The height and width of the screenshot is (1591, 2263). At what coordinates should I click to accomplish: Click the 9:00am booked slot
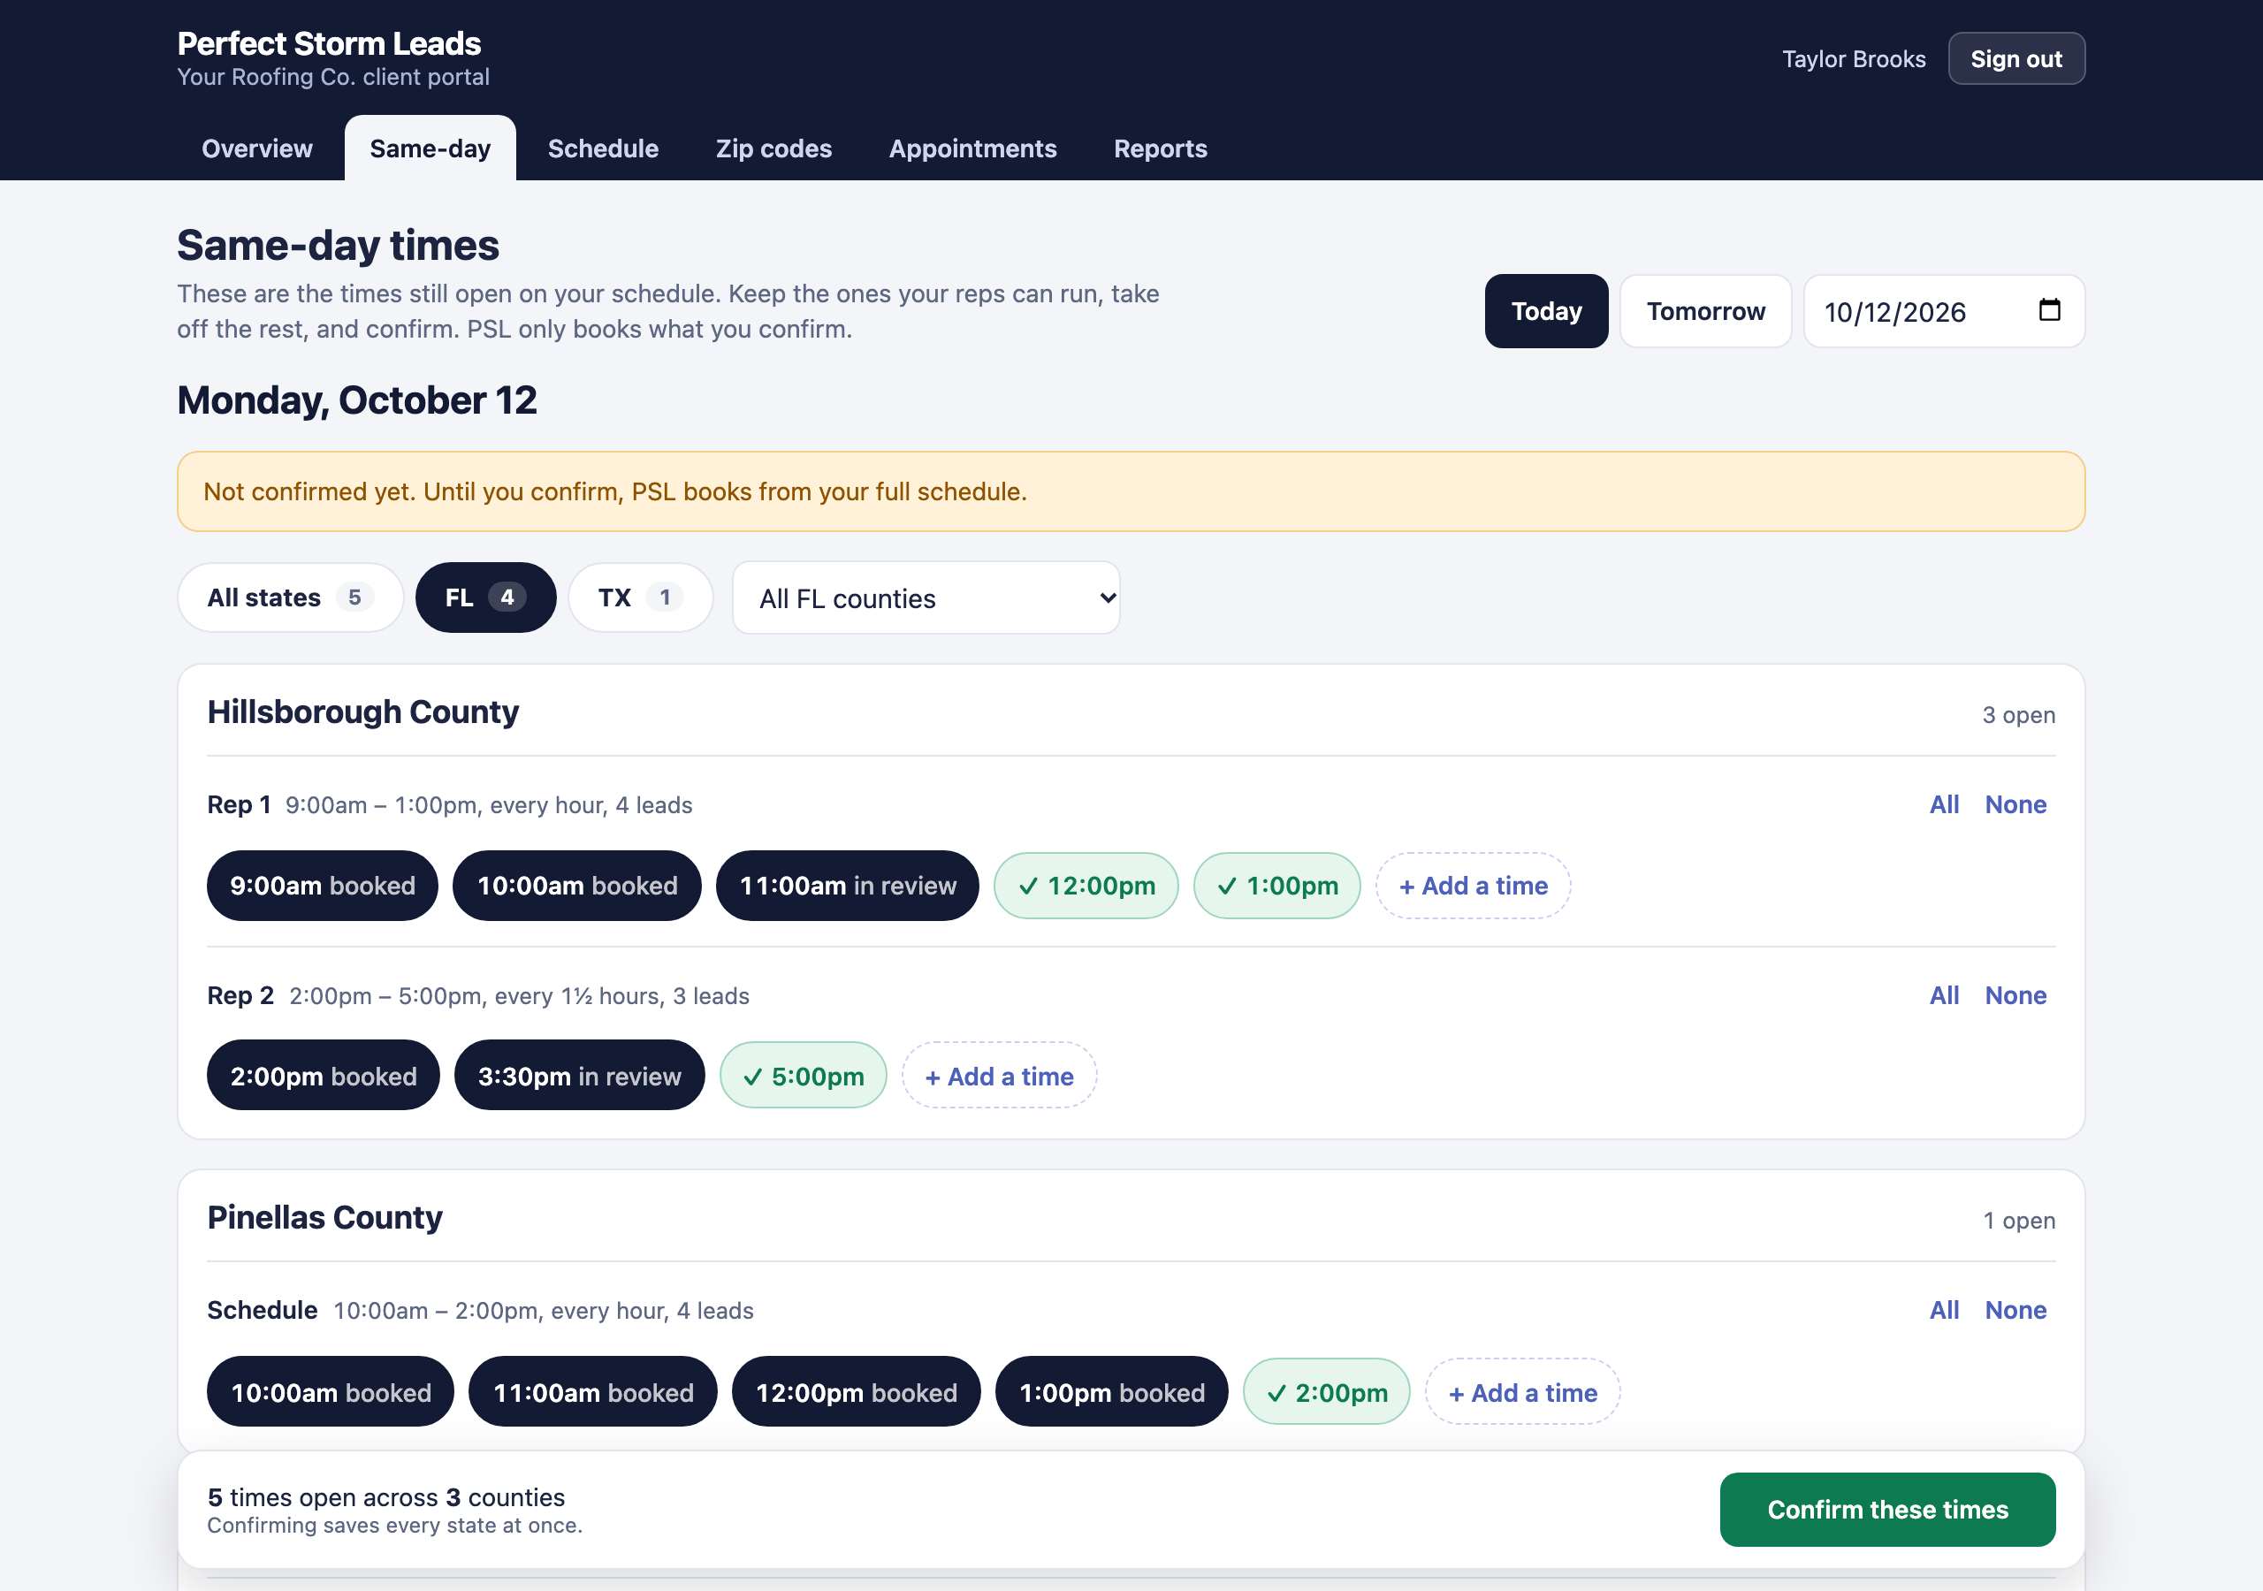click(x=323, y=885)
